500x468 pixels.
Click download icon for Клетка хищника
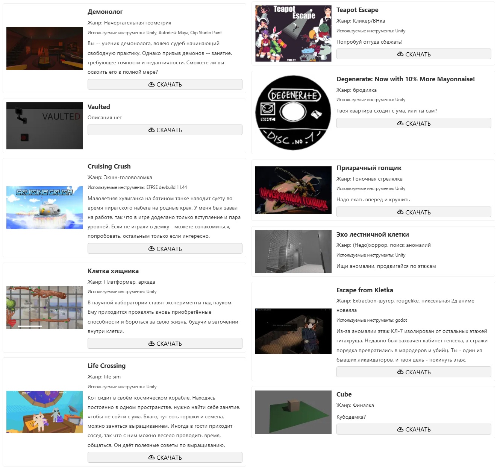(152, 343)
